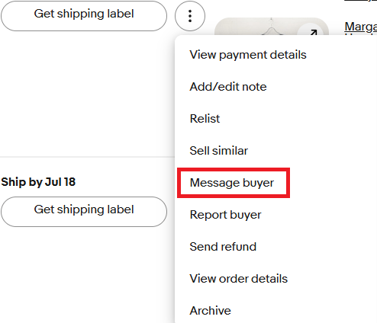This screenshot has height=323, width=377.
Task: Choose Sell similar menu entry
Action: tap(218, 151)
